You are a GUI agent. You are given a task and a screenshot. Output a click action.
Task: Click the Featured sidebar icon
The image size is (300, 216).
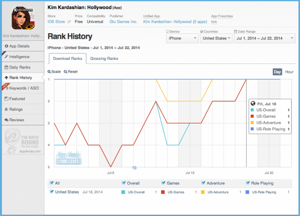click(x=7, y=99)
